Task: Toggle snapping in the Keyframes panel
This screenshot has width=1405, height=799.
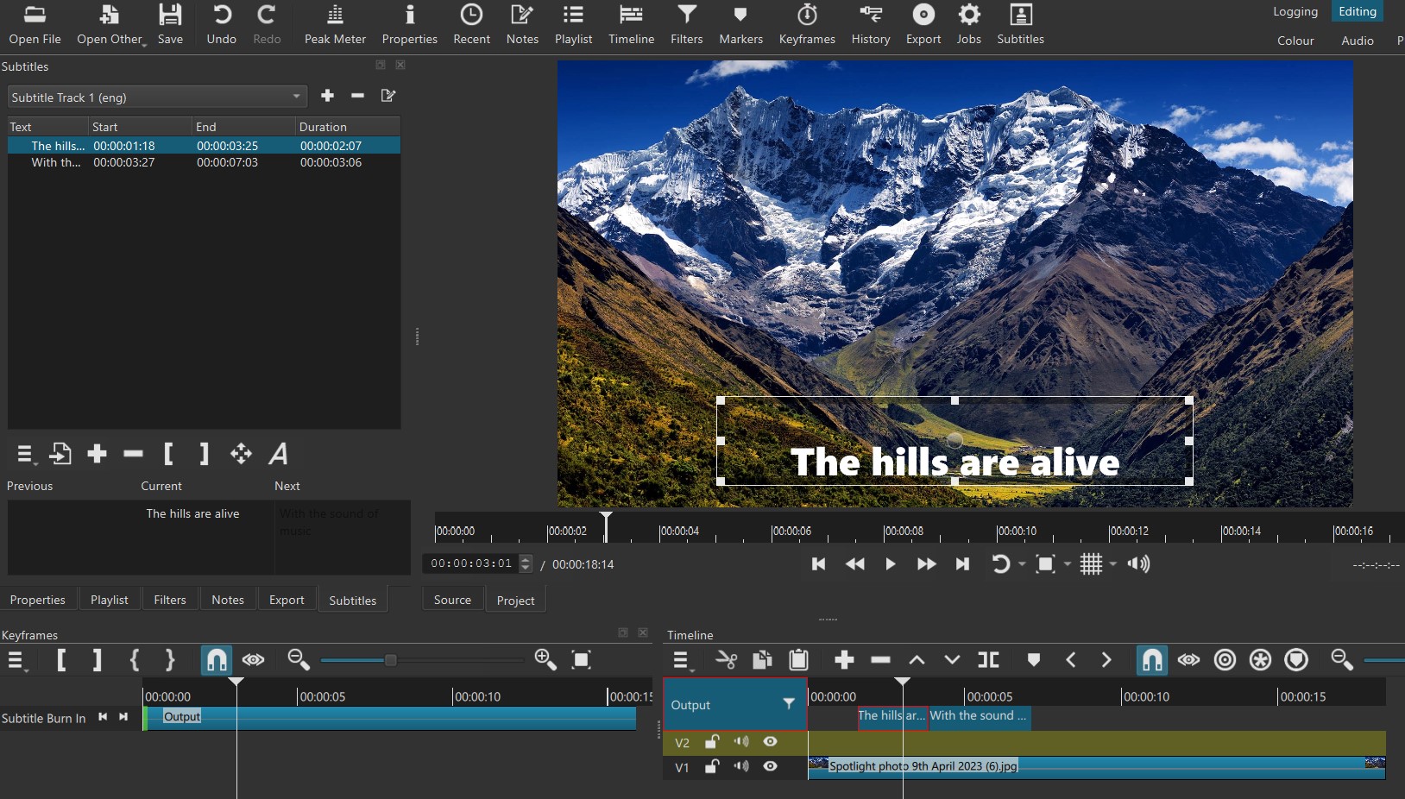Action: point(217,660)
